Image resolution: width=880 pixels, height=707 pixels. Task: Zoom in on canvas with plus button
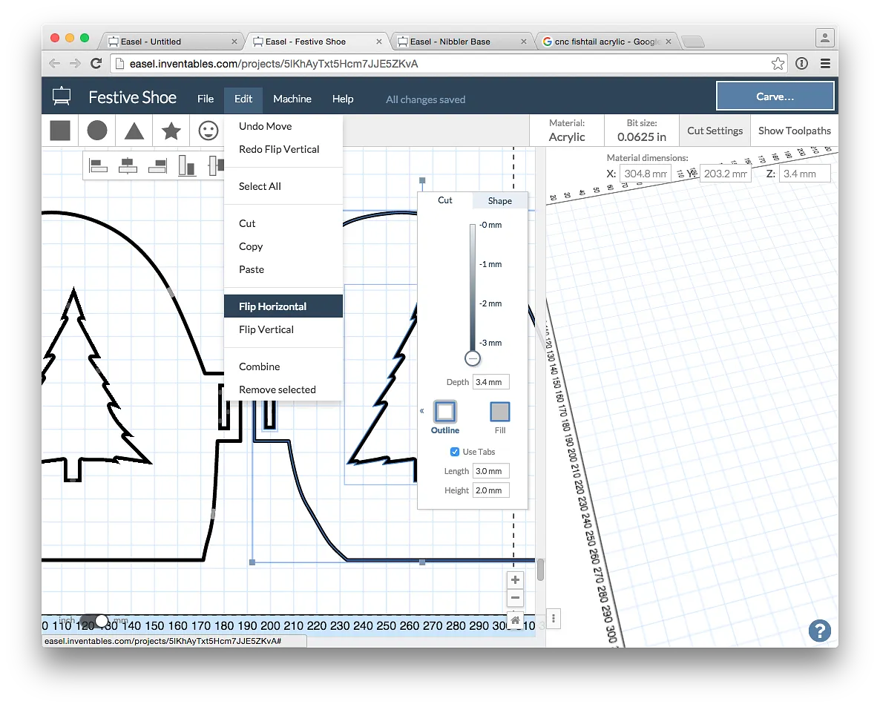pyautogui.click(x=515, y=579)
